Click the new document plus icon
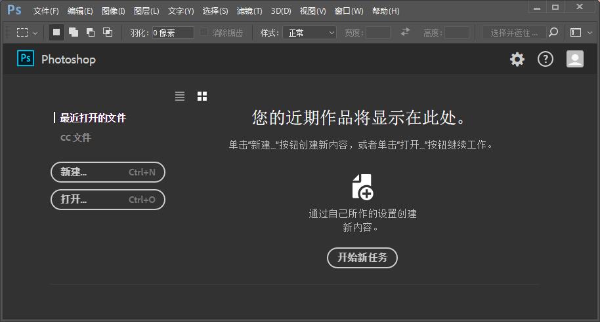Image resolution: width=600 pixels, height=322 pixels. pos(362,187)
